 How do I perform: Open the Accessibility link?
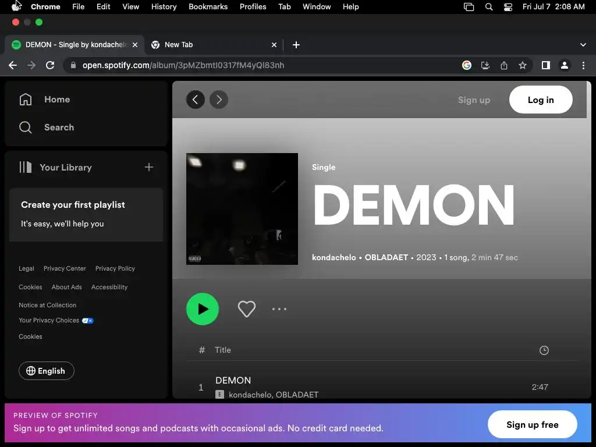(x=109, y=287)
